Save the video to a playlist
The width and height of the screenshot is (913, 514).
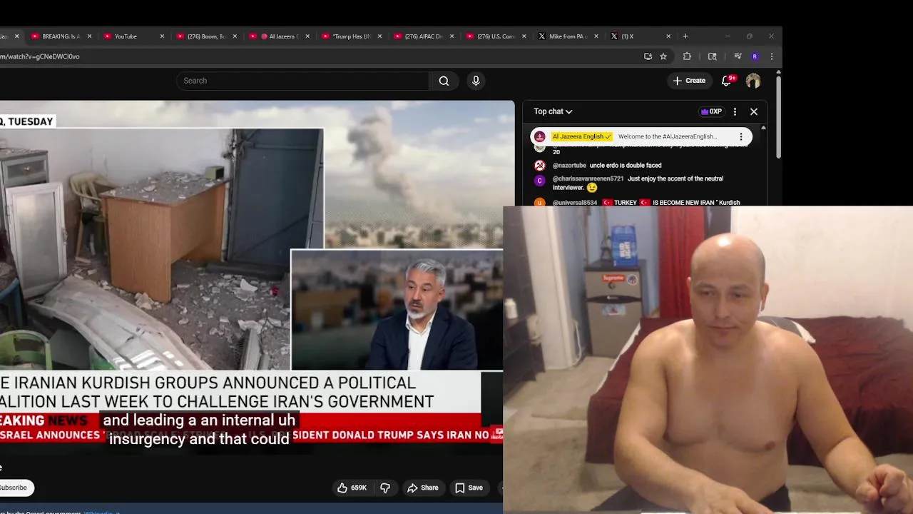(469, 488)
